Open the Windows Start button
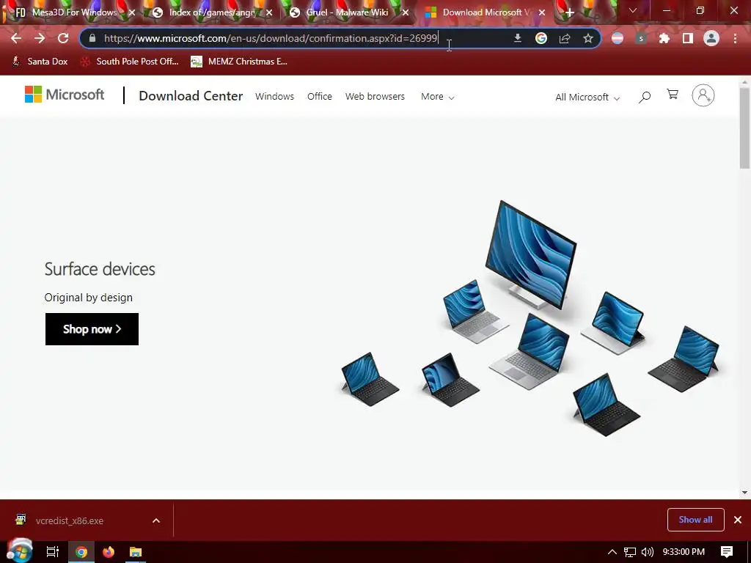Viewport: 751px width, 563px height. 20,551
